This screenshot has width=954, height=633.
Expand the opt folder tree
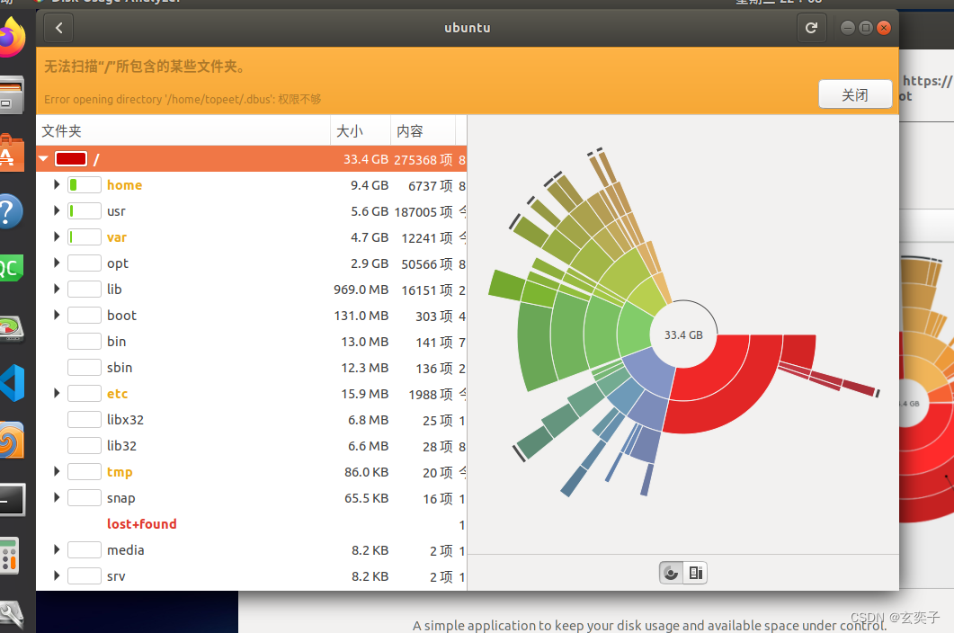coord(58,263)
